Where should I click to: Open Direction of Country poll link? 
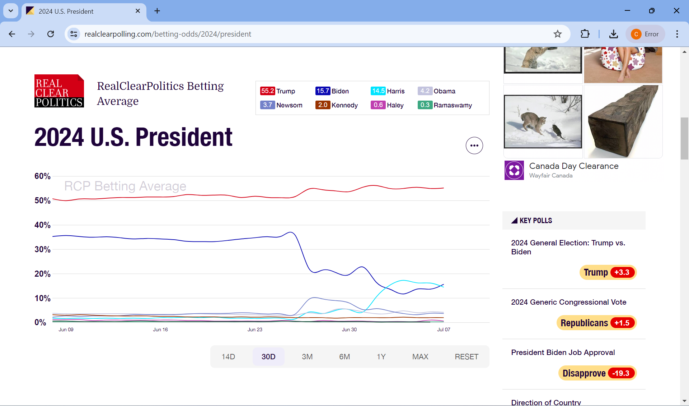click(x=546, y=402)
